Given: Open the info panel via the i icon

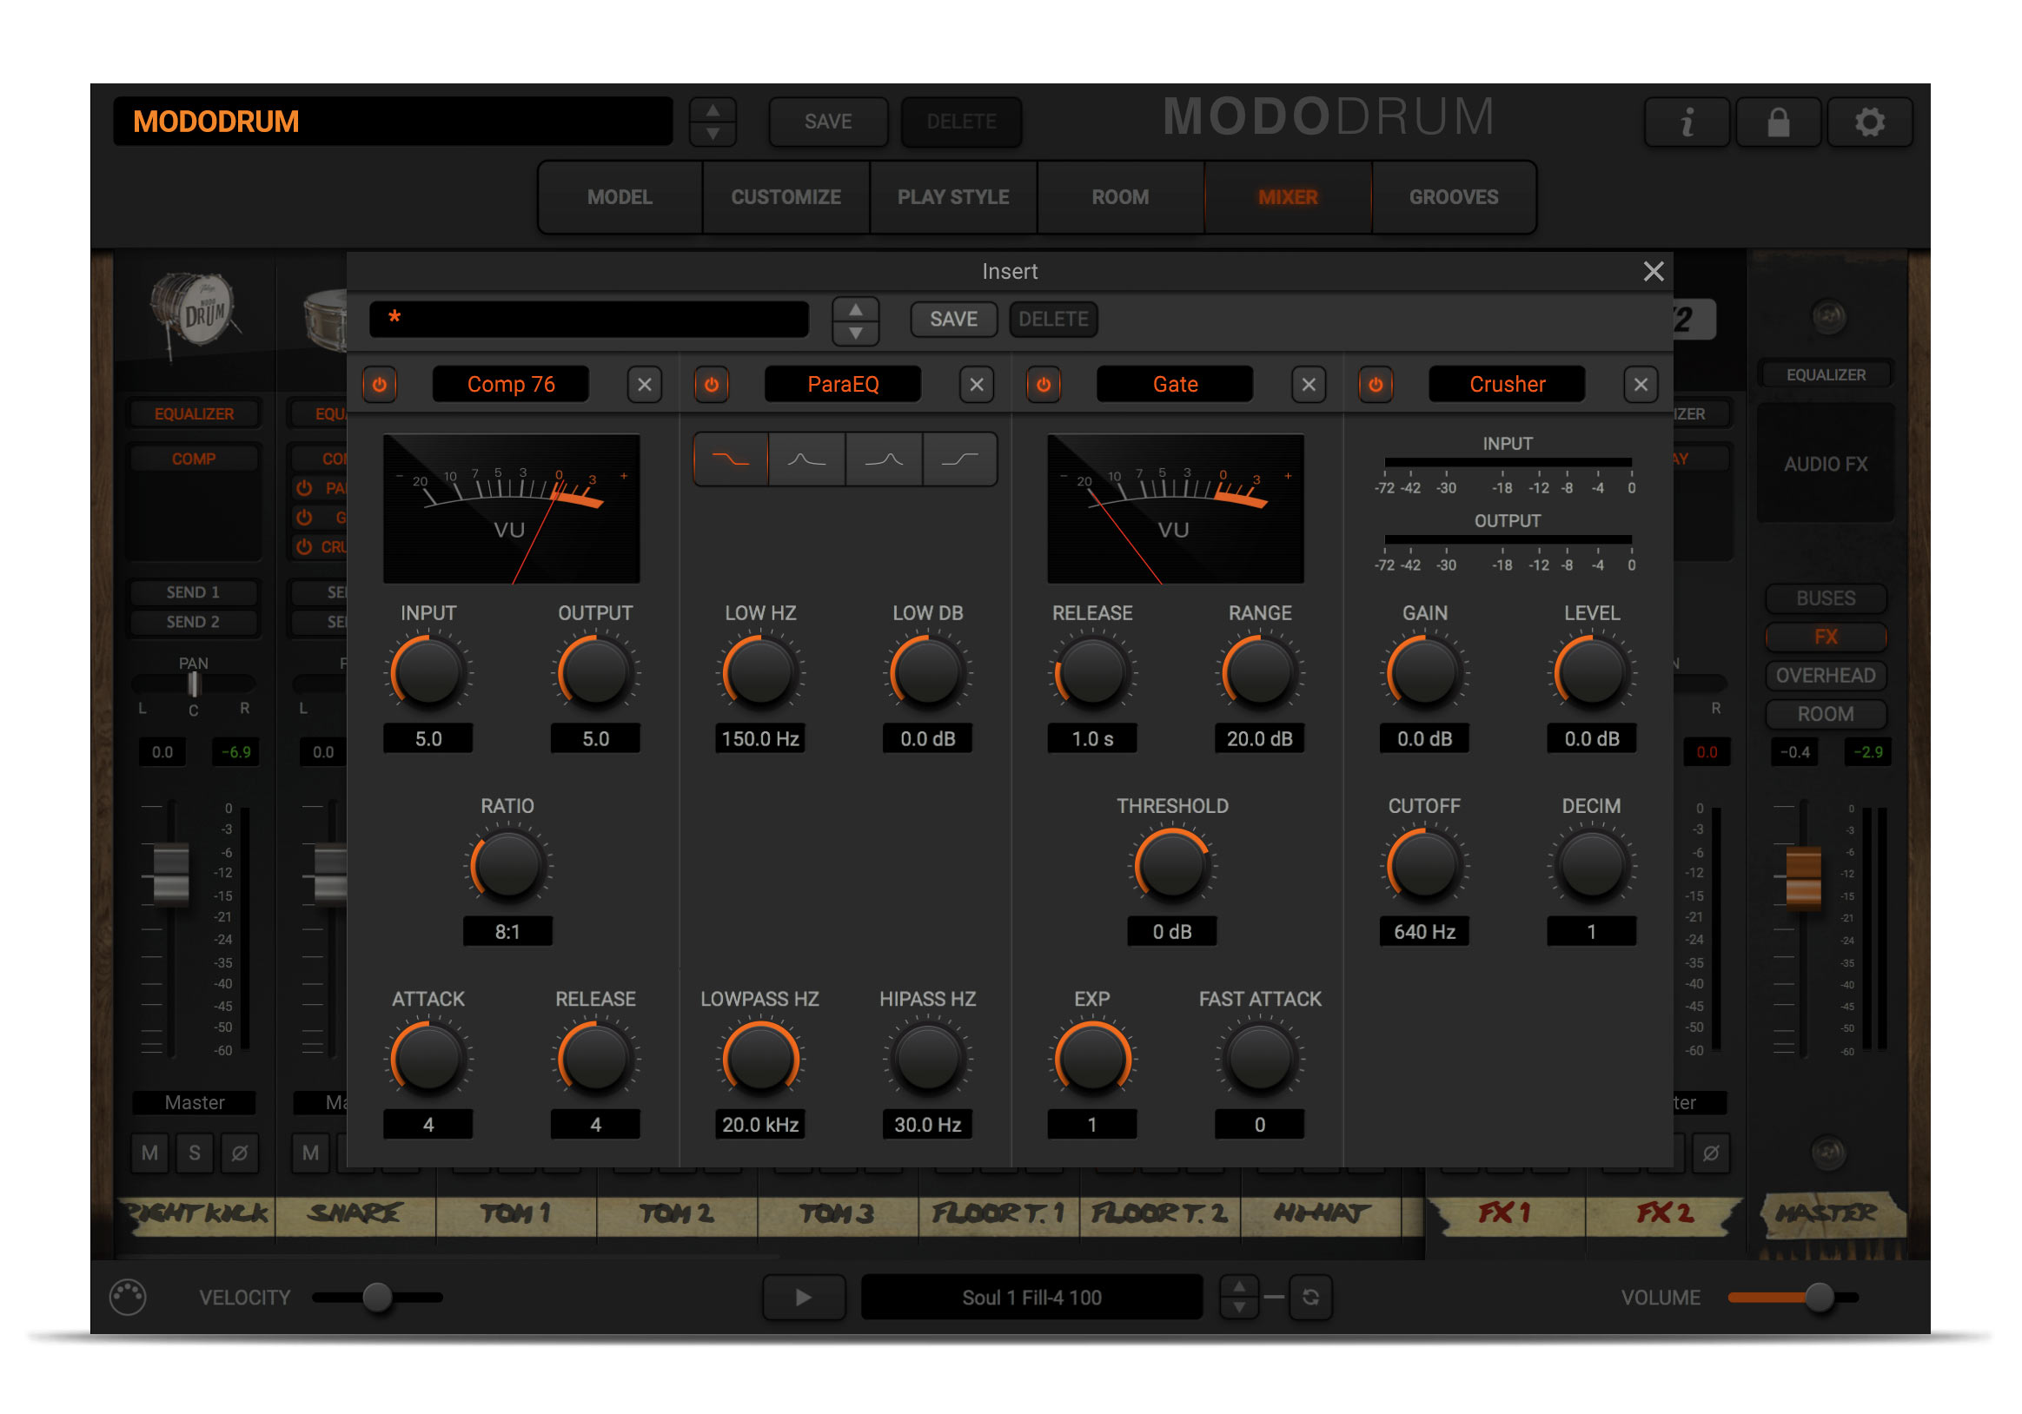Looking at the screenshot, I should pos(1687,122).
